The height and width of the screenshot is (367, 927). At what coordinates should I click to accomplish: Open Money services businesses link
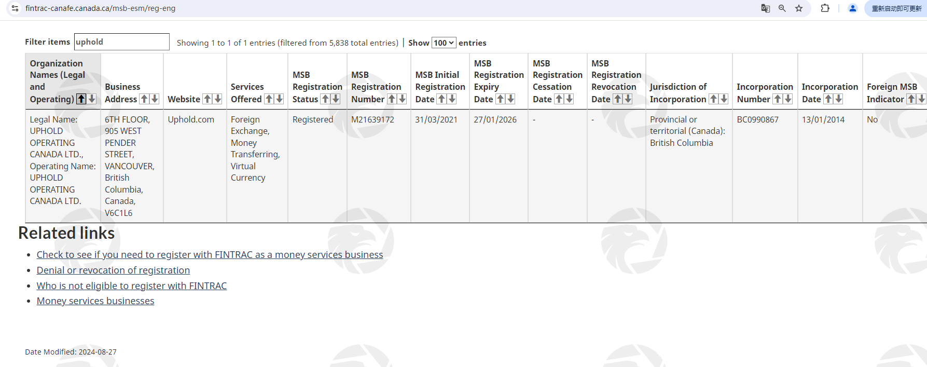pyautogui.click(x=95, y=301)
